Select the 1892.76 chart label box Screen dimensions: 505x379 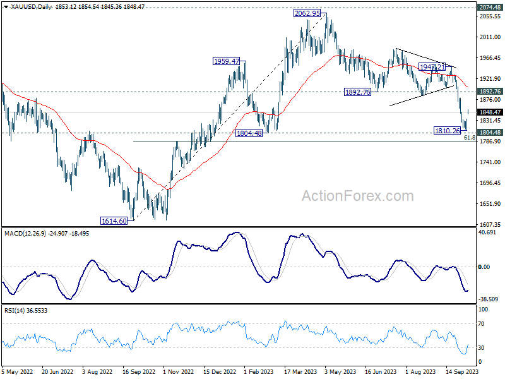tap(357, 92)
